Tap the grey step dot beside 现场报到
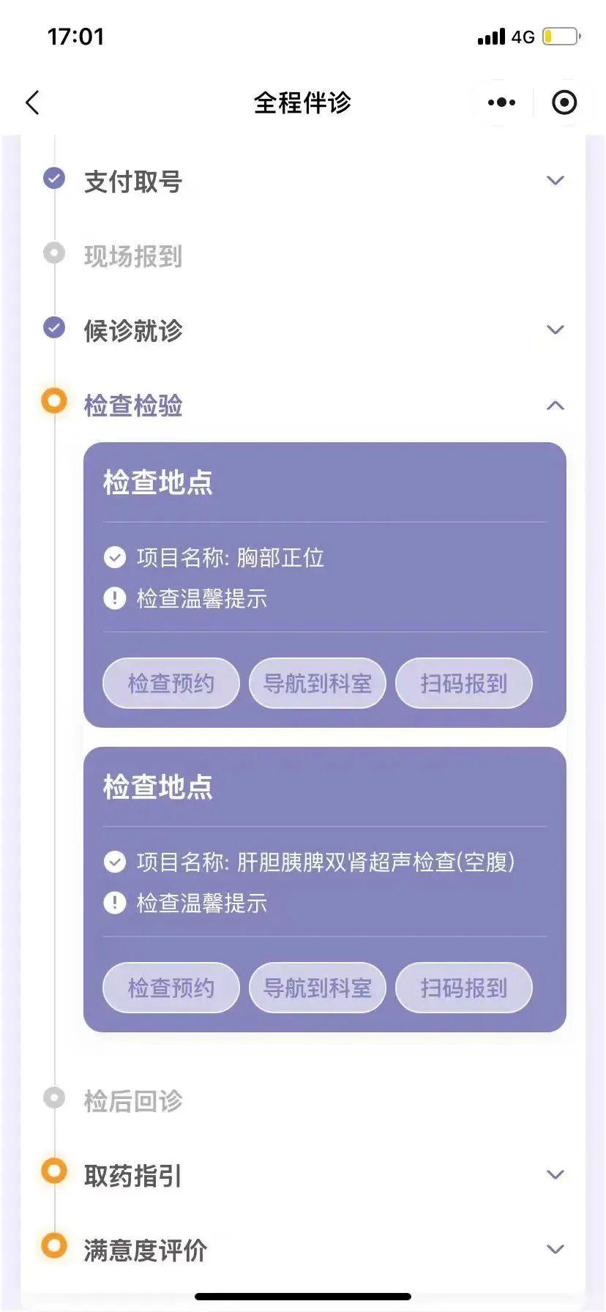The width and height of the screenshot is (606, 1312). coord(54,253)
